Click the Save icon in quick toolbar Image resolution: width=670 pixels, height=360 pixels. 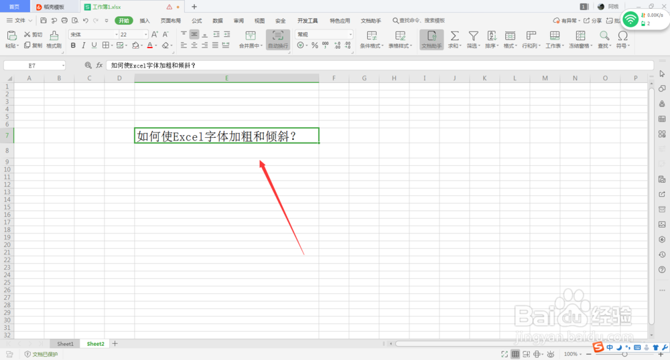pos(43,21)
